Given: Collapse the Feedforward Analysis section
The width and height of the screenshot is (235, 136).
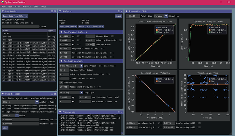Looking at the screenshot, I should click(x=61, y=32).
